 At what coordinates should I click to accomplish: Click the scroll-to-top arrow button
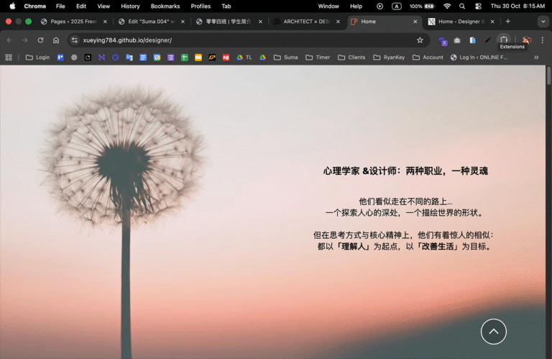[493, 332]
